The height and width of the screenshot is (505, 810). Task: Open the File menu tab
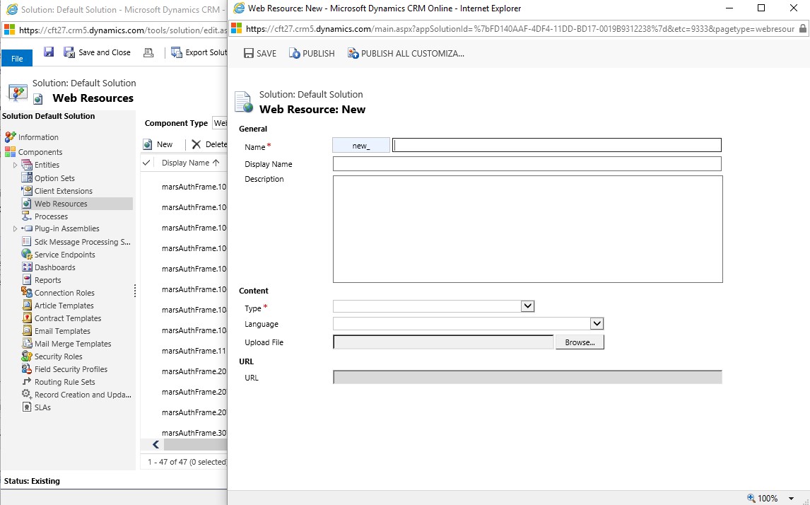[17, 59]
